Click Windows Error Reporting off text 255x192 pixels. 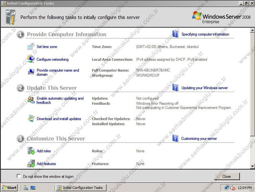157,104
